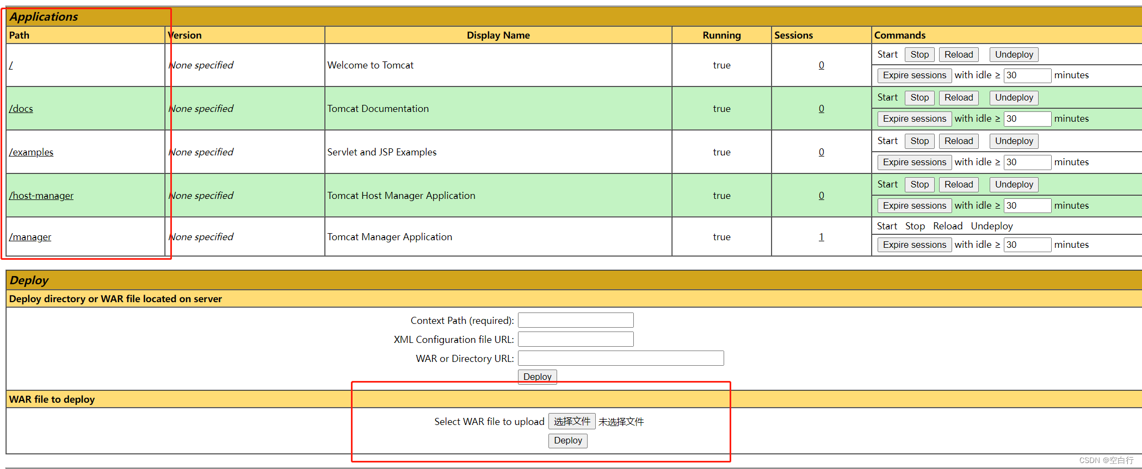The image size is (1142, 469).
Task: Select the Tomcat Host Manager Application text
Action: 402,196
